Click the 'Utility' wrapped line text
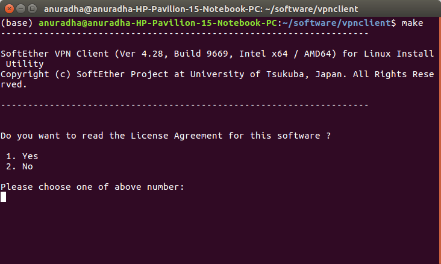 click(x=25, y=64)
